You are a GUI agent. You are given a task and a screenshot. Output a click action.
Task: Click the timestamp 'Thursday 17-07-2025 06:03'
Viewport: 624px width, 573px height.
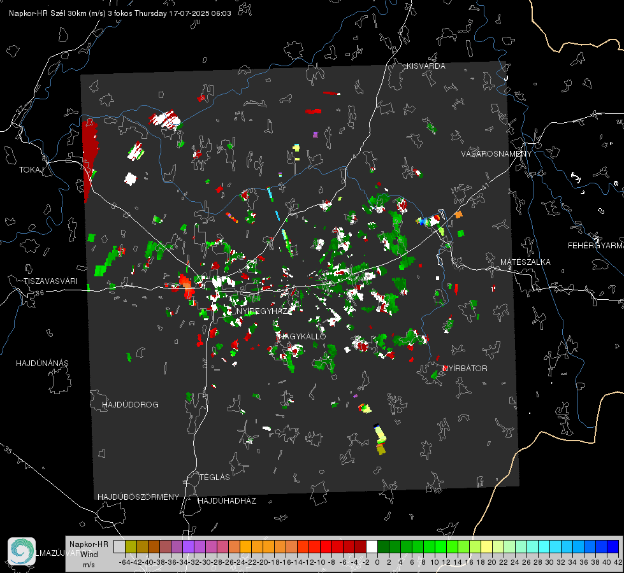point(183,13)
